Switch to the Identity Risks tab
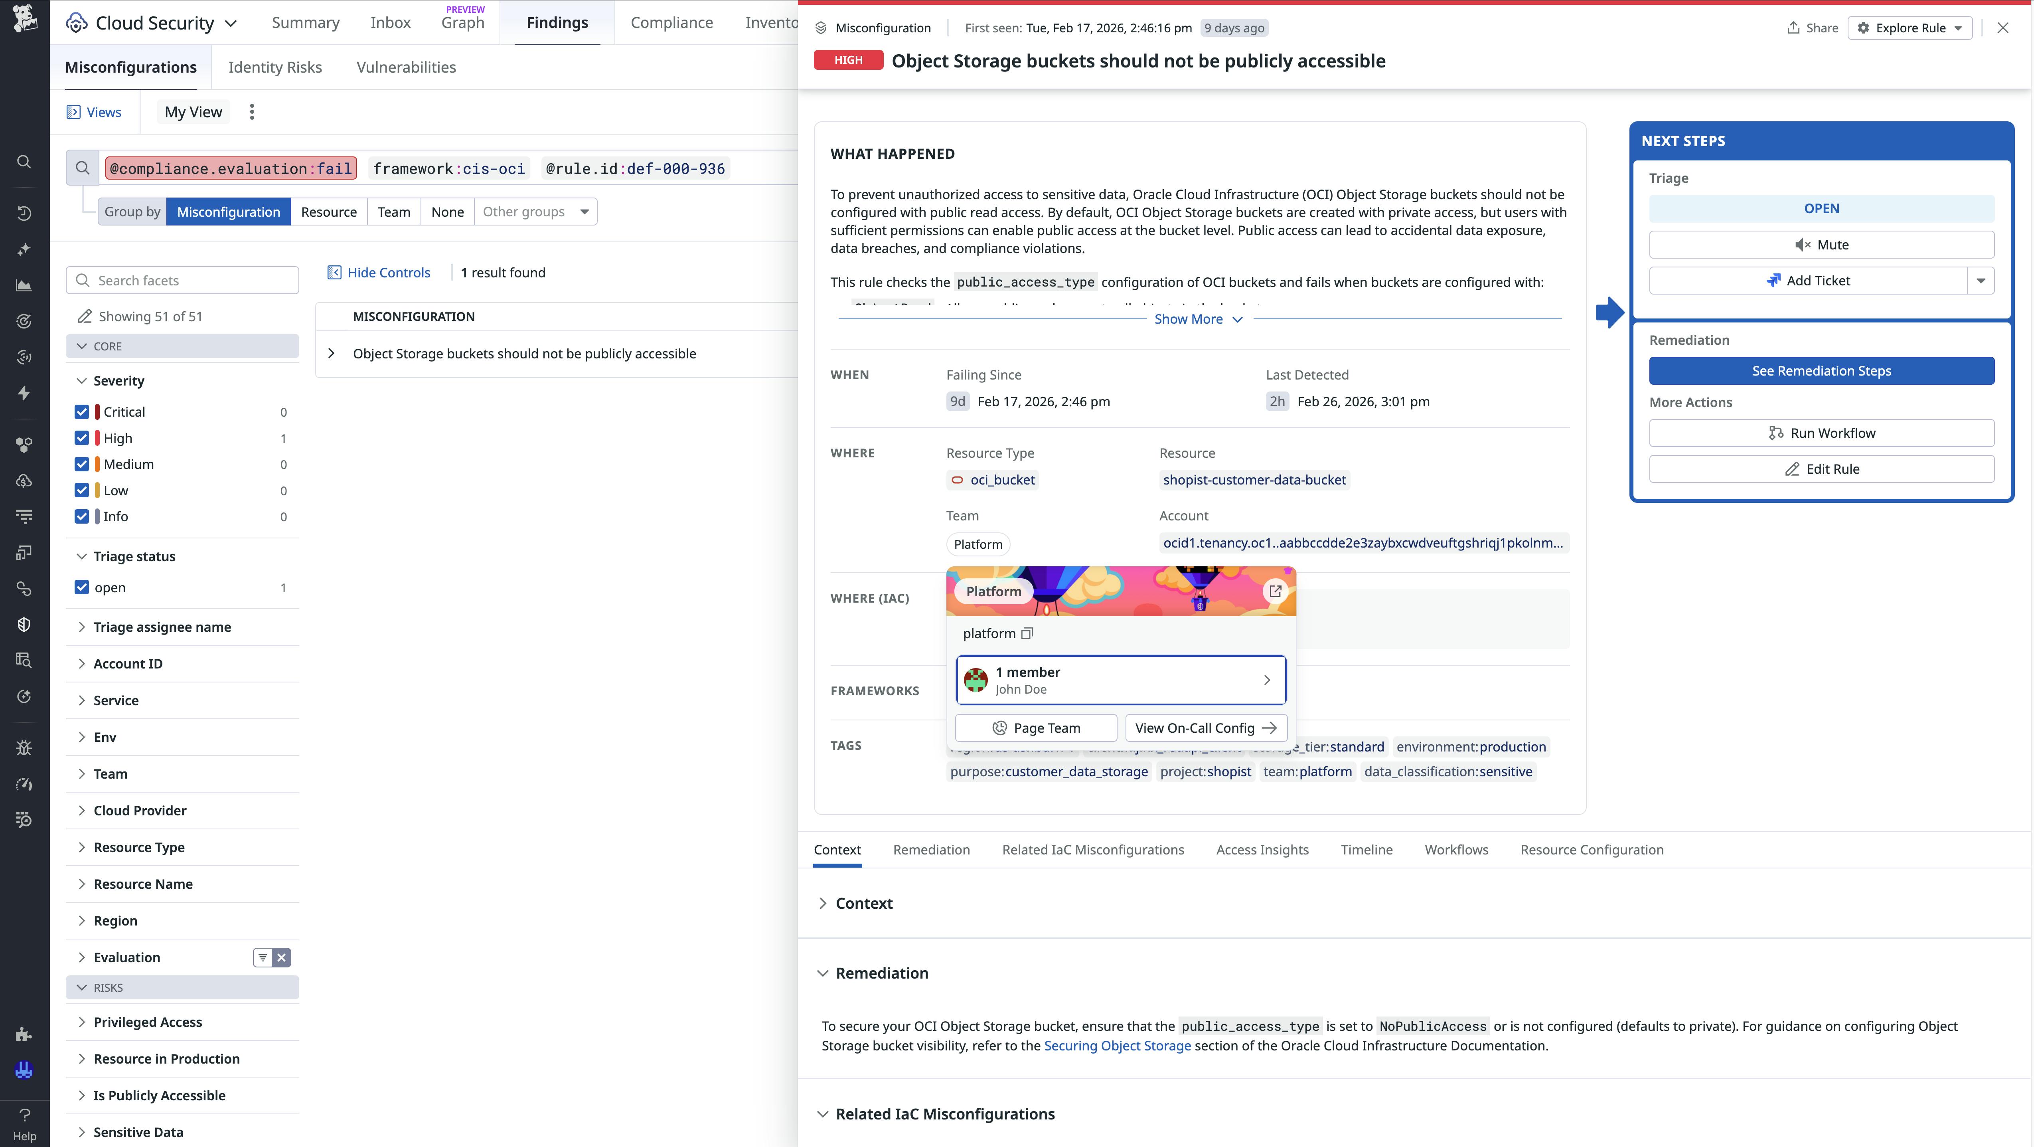Viewport: 2034px width, 1147px height. pyautogui.click(x=275, y=67)
